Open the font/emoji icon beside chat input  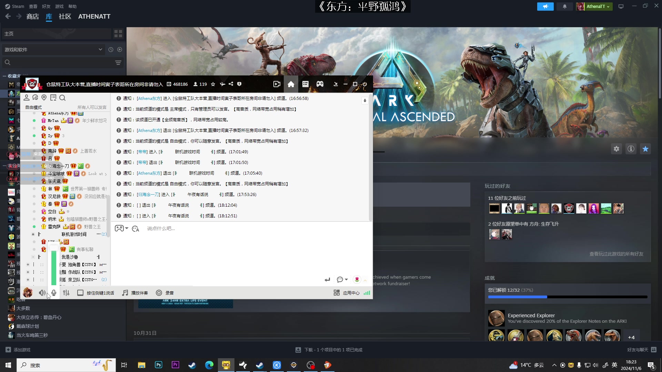pyautogui.click(x=136, y=229)
